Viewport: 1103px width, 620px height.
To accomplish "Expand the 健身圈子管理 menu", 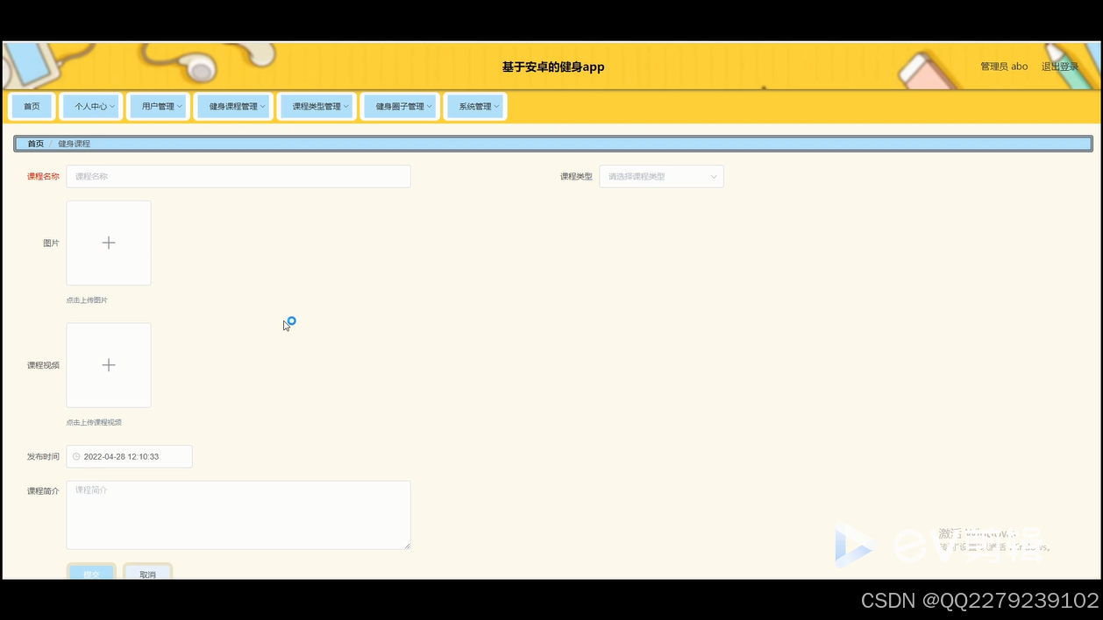I will point(400,105).
